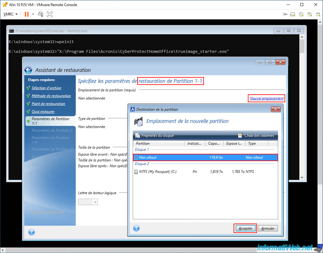The height and width of the screenshot is (253, 323).
Task: Click the VMRC hard disk device icon
Action: (x=293, y=14)
